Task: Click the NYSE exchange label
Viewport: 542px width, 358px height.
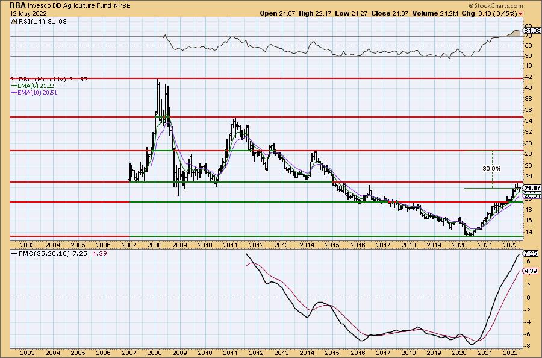Action: pos(122,6)
